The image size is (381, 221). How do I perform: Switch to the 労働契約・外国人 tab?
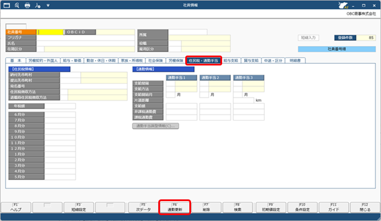click(x=43, y=60)
